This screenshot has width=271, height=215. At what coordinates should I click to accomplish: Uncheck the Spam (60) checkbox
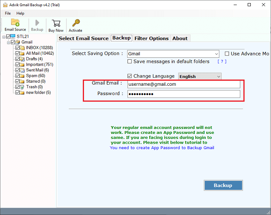tap(17, 76)
